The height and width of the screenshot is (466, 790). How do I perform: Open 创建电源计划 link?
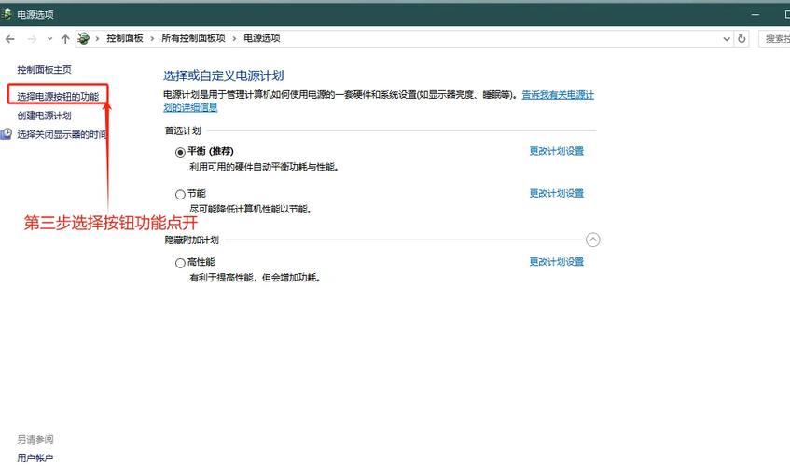(x=45, y=116)
